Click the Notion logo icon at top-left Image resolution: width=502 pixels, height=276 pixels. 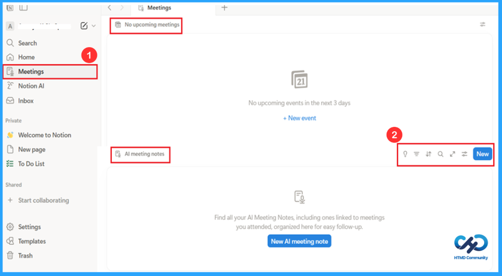pos(10,7)
